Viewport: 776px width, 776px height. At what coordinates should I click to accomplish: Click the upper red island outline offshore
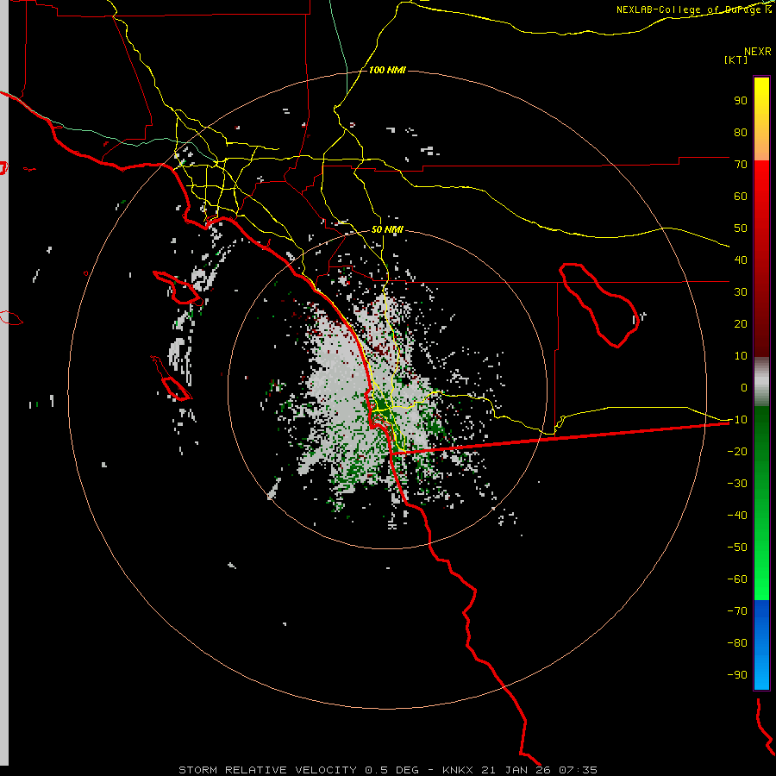tap(178, 287)
